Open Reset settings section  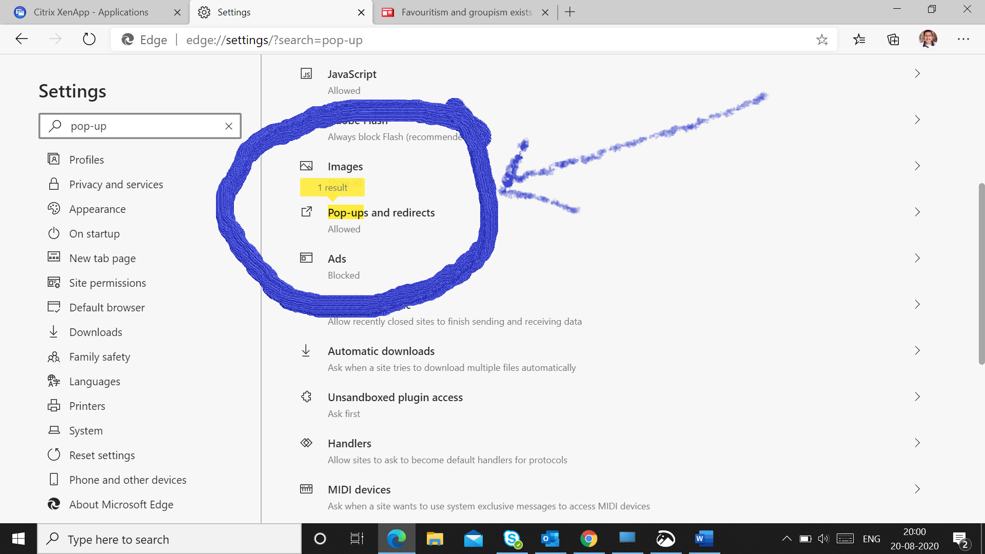click(101, 455)
